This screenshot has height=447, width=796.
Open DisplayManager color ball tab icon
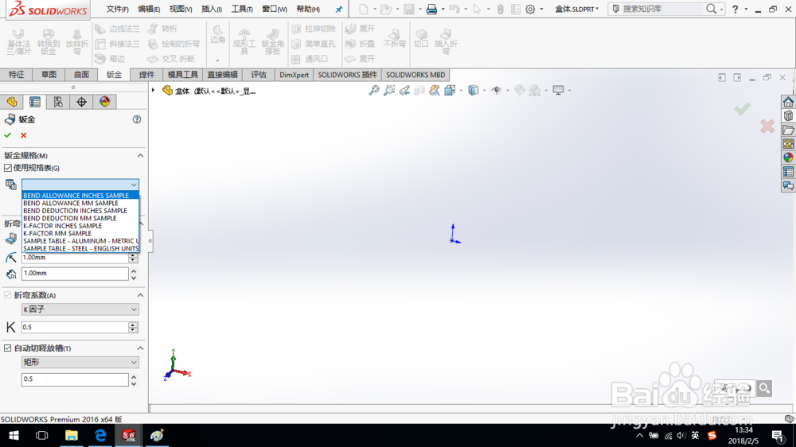(105, 102)
